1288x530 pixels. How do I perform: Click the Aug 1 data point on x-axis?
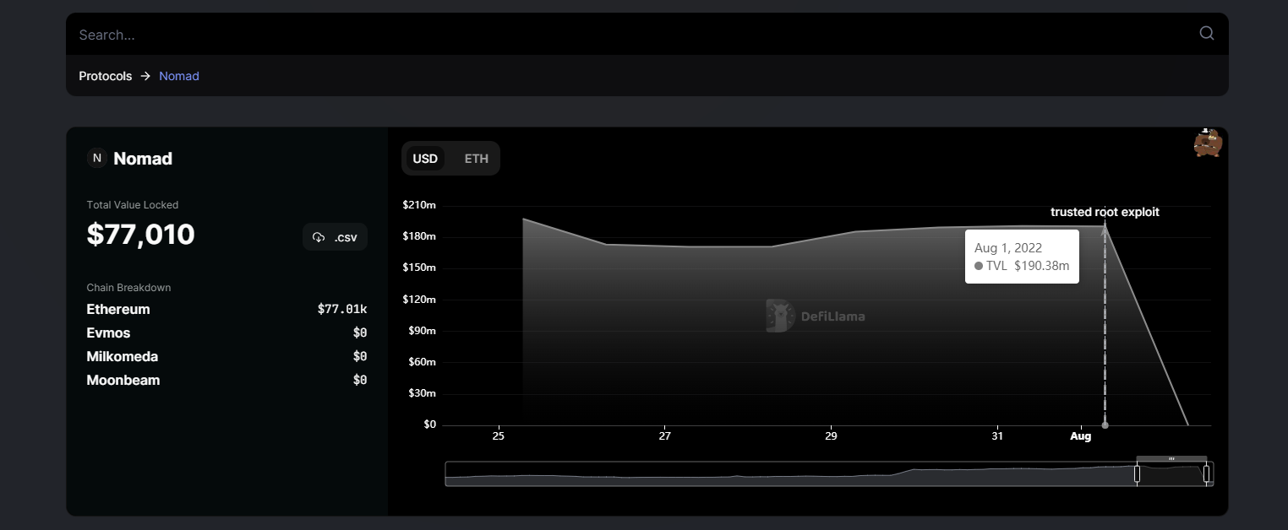point(1105,425)
